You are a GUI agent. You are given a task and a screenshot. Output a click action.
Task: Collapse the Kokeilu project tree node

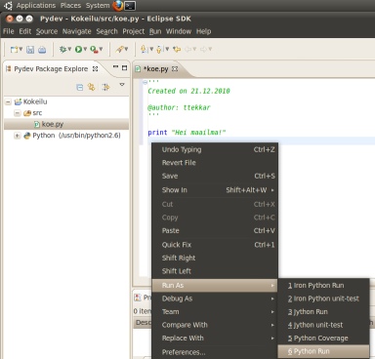(x=8, y=102)
